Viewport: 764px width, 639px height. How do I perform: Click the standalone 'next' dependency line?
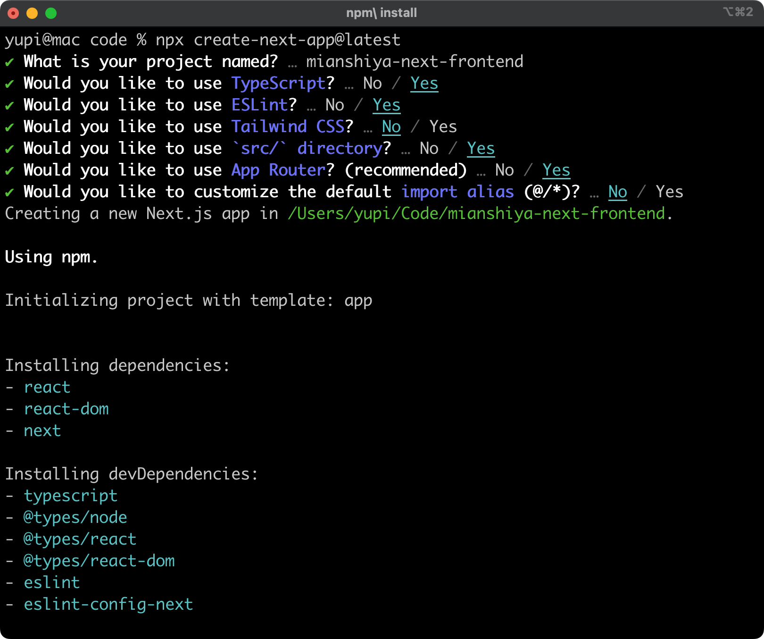(42, 431)
